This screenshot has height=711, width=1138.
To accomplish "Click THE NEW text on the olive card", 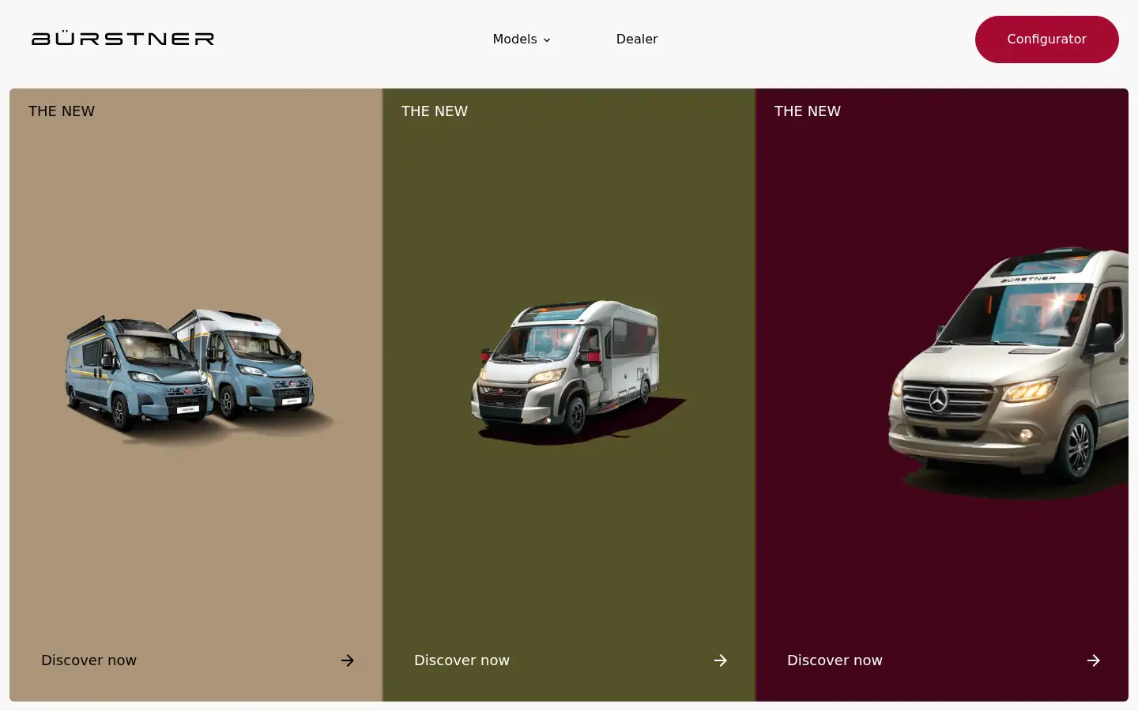I will click(435, 111).
